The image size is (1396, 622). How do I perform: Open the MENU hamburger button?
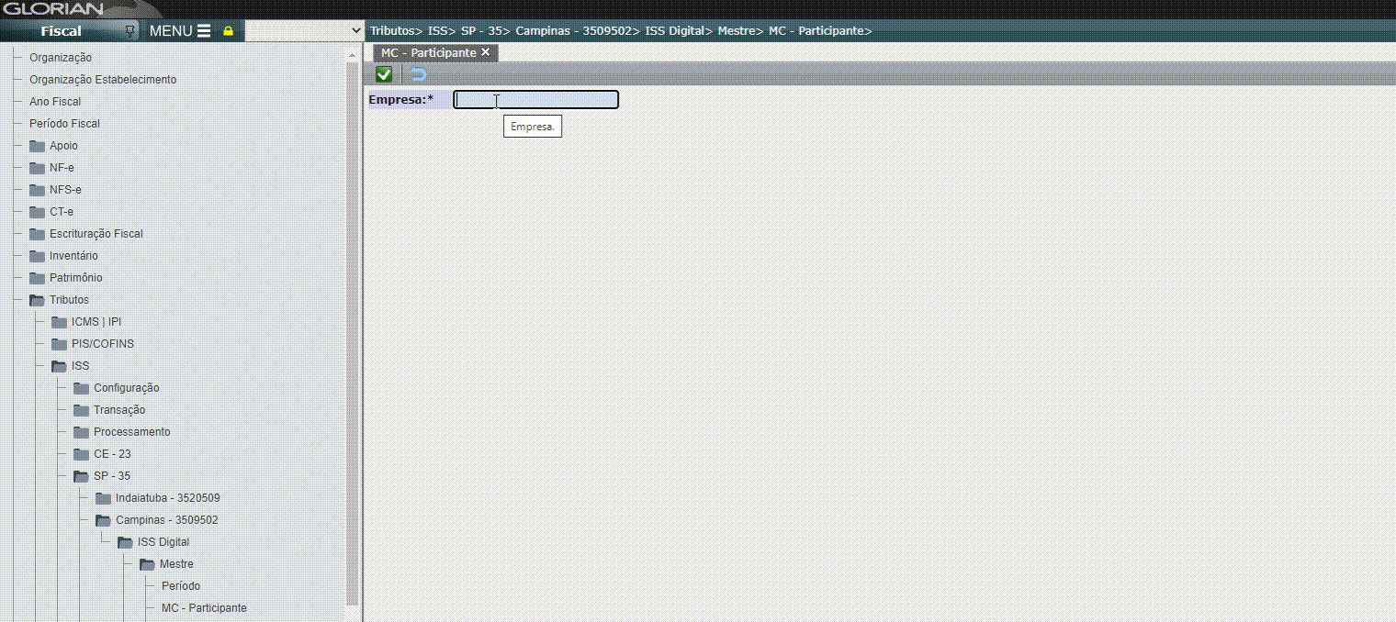(x=180, y=31)
